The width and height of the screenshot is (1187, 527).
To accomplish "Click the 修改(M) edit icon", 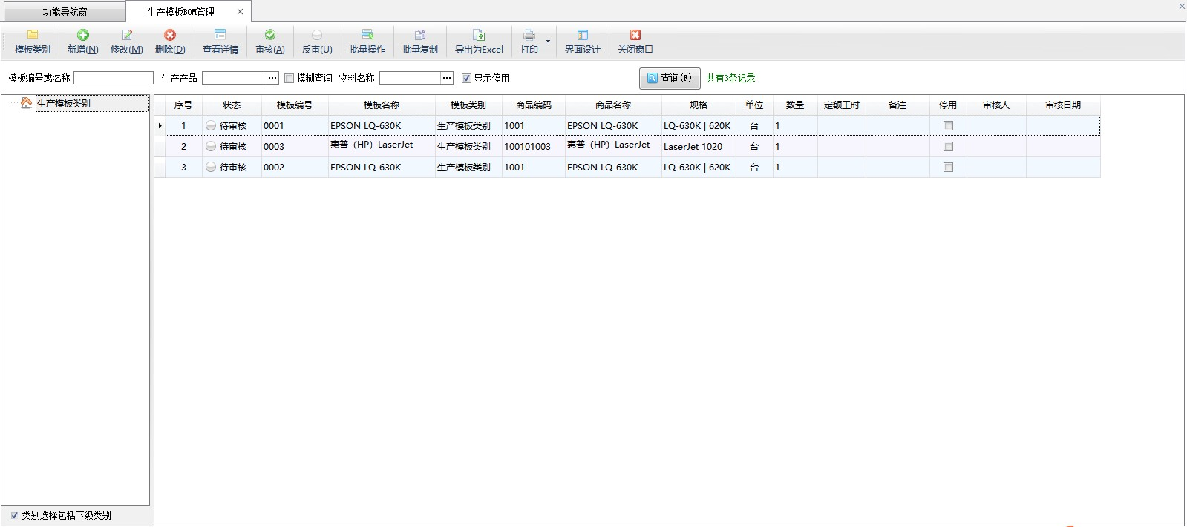I will click(x=126, y=35).
